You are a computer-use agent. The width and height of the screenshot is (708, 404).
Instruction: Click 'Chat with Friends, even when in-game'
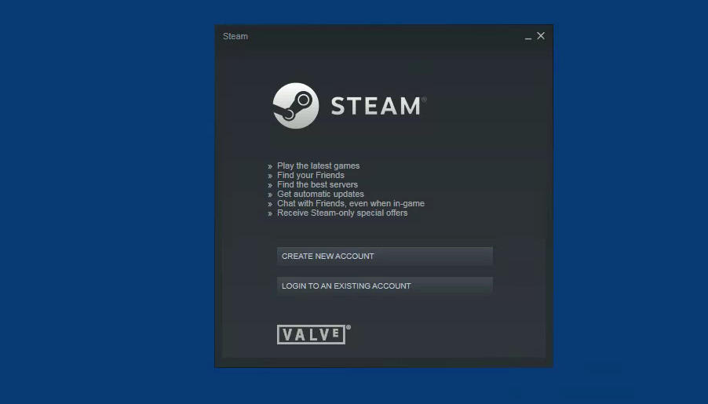[x=351, y=204]
